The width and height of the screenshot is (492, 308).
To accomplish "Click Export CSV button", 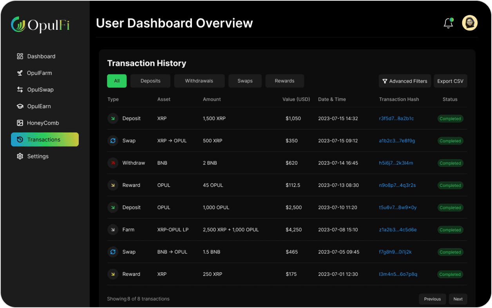I will click(450, 81).
